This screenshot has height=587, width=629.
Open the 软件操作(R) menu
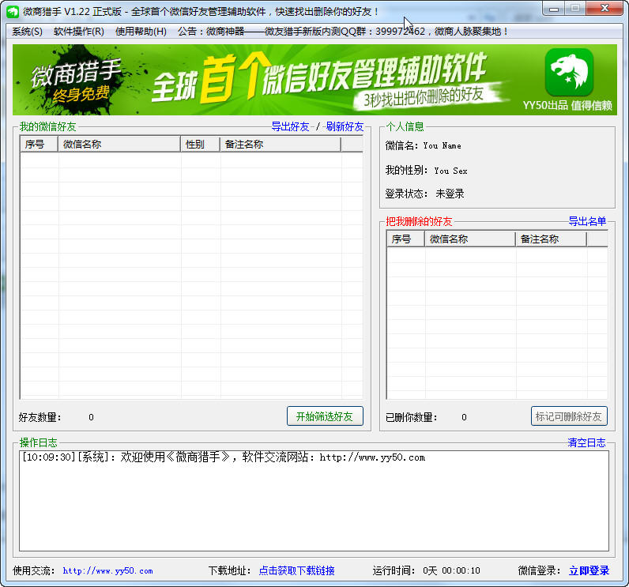(78, 32)
